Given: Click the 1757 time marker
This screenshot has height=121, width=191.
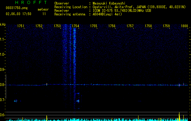Looking at the screenshot, I should point(130,26).
